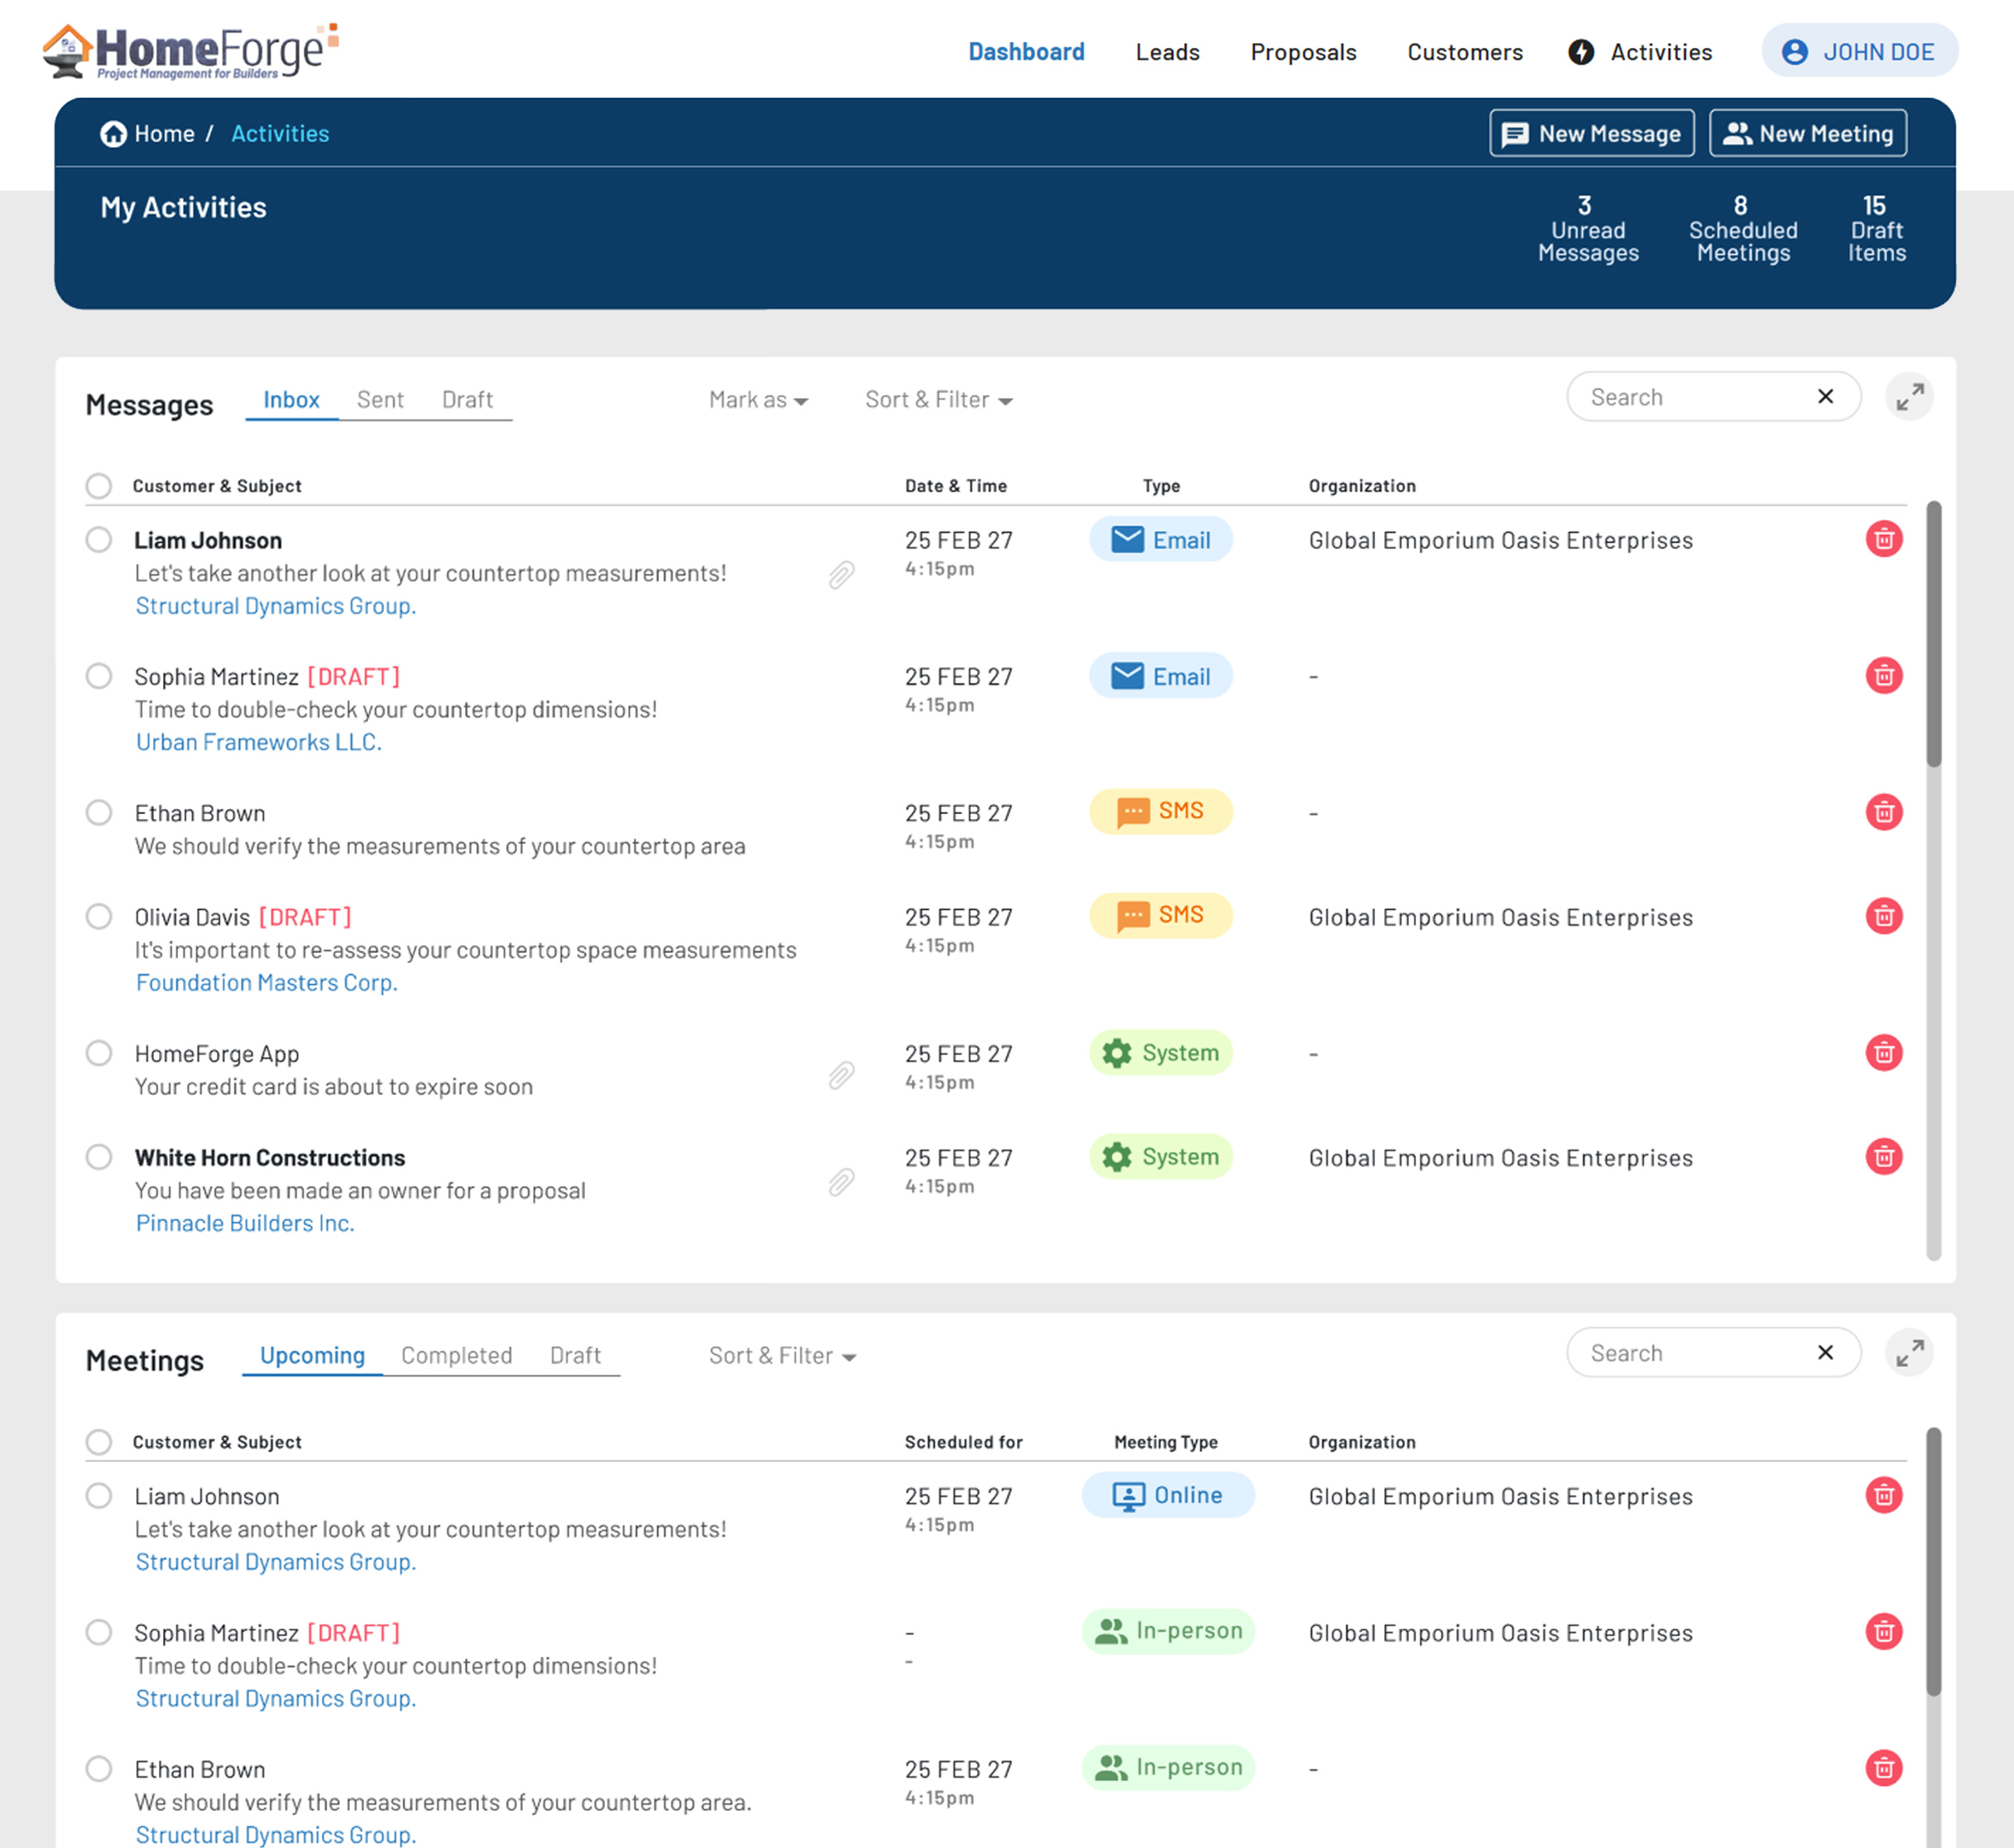Select Liam Johnson's upcoming meeting
2014x1848 pixels.
(x=99, y=1496)
